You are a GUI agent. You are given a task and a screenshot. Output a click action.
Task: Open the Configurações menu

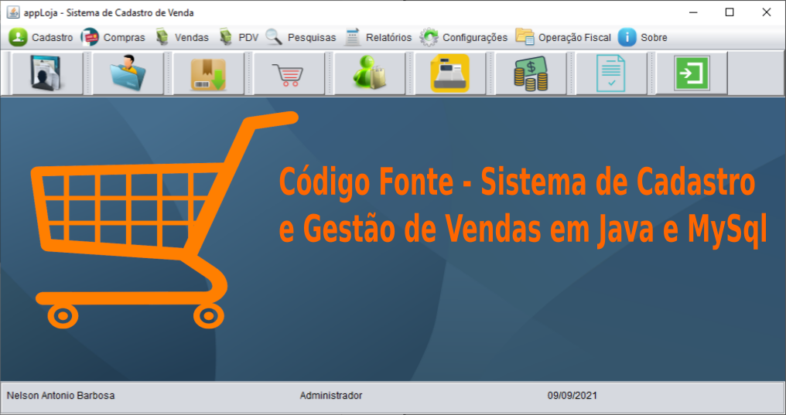tap(464, 37)
